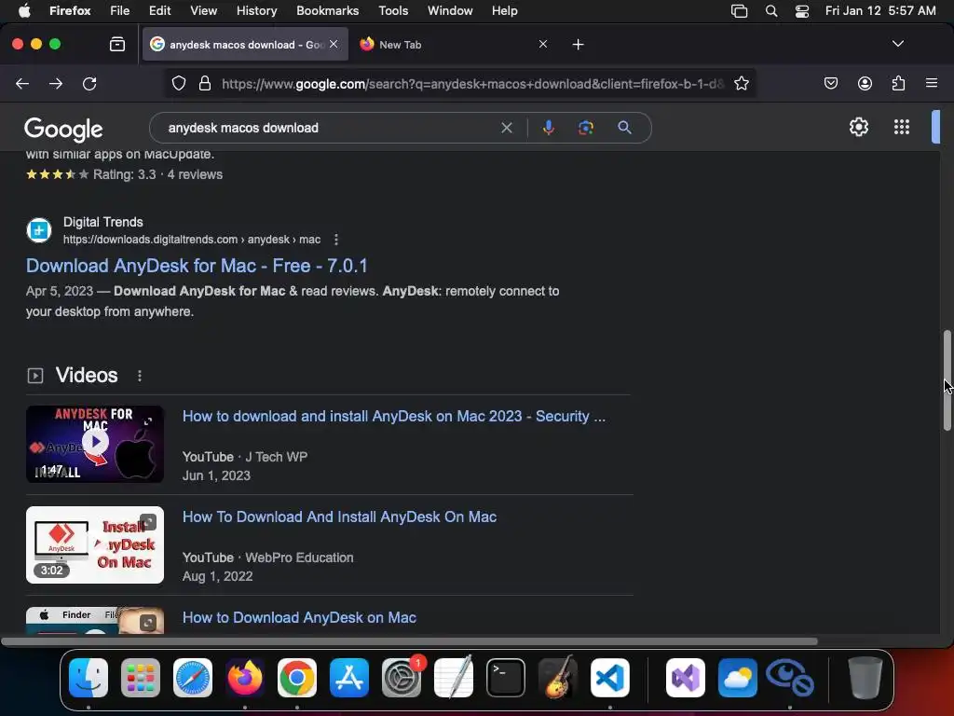Open Launchpad from the Dock
This screenshot has width=954, height=716.
click(141, 678)
